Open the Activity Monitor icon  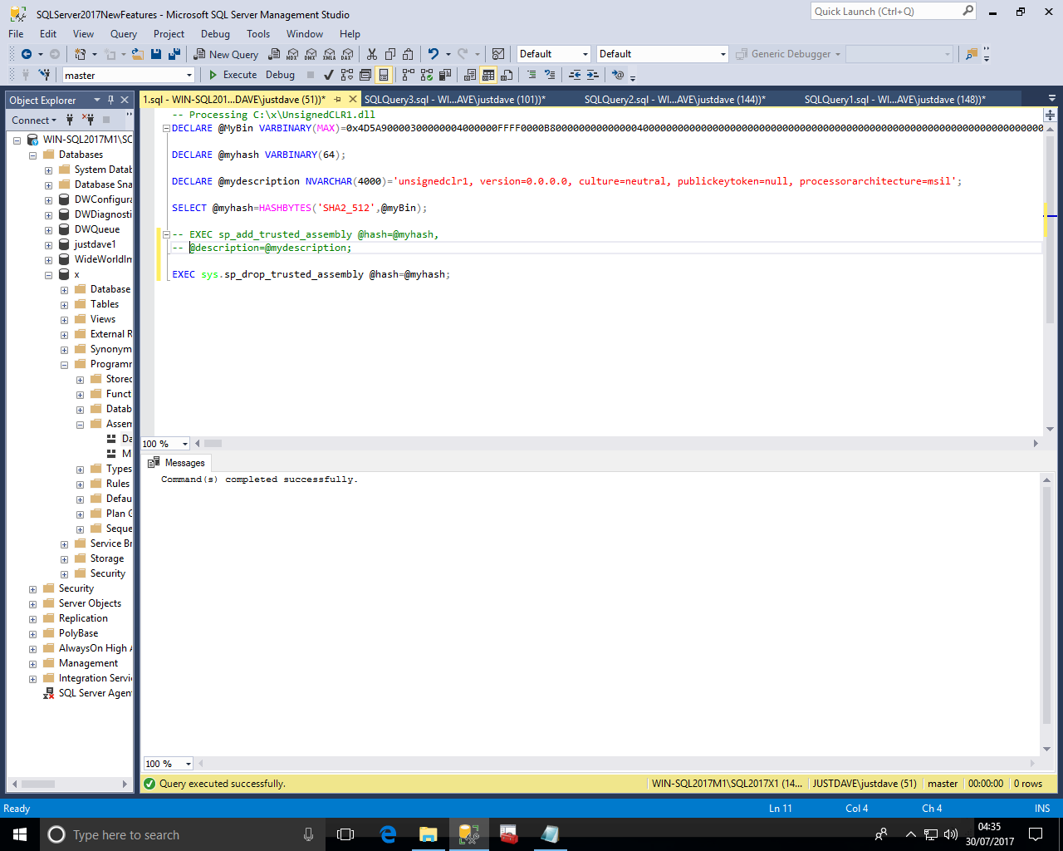click(x=497, y=54)
